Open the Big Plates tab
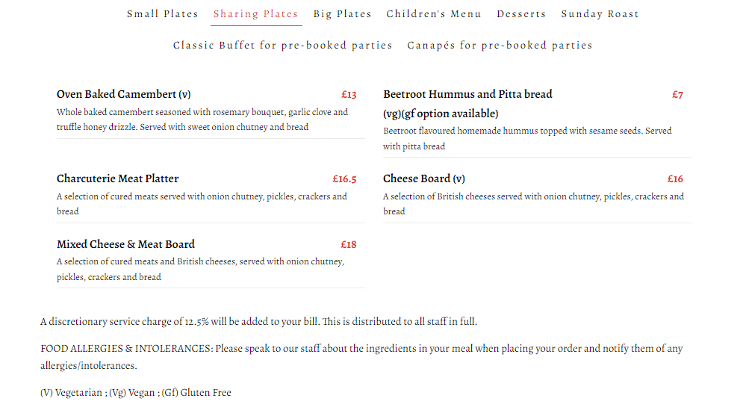 tap(342, 14)
